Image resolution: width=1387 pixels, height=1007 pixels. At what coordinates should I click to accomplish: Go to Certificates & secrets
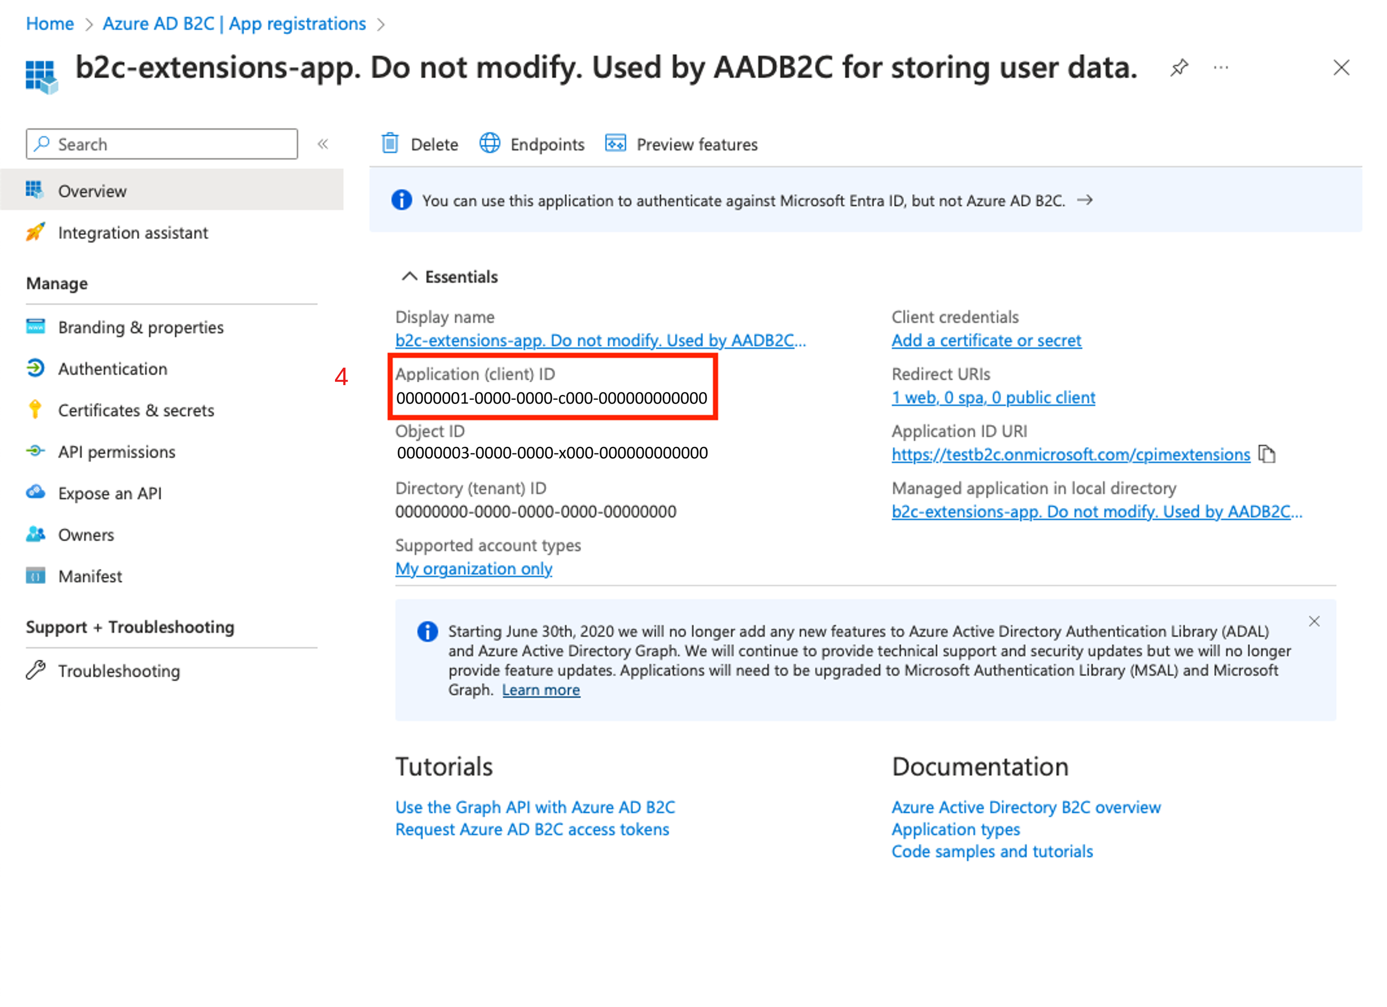point(136,410)
